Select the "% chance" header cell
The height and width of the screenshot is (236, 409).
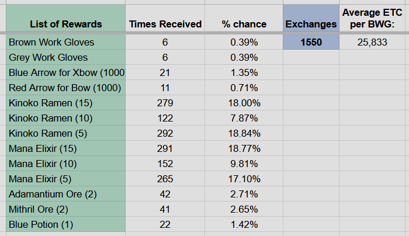coord(244,24)
